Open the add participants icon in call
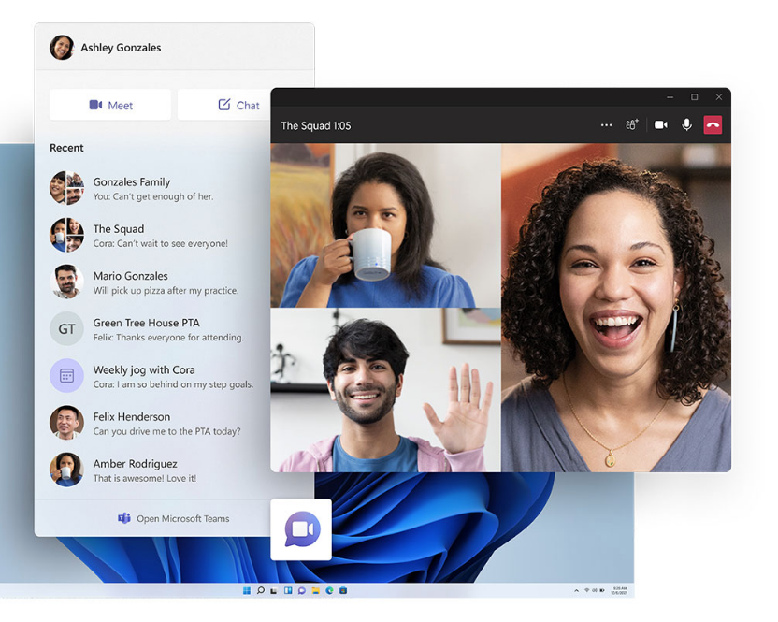This screenshot has width=778, height=622. pyautogui.click(x=631, y=124)
